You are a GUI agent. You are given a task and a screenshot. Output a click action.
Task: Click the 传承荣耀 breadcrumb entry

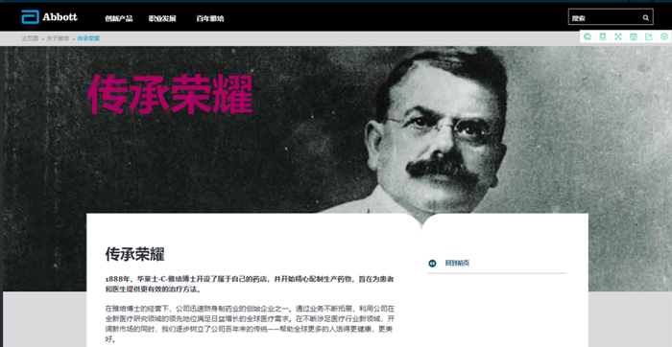pyautogui.click(x=88, y=38)
